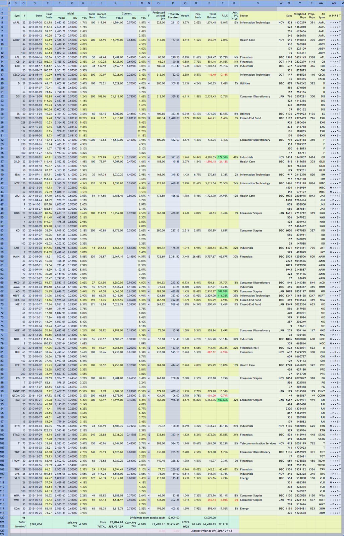Click the 'Weighted Days' header cell

300,16
